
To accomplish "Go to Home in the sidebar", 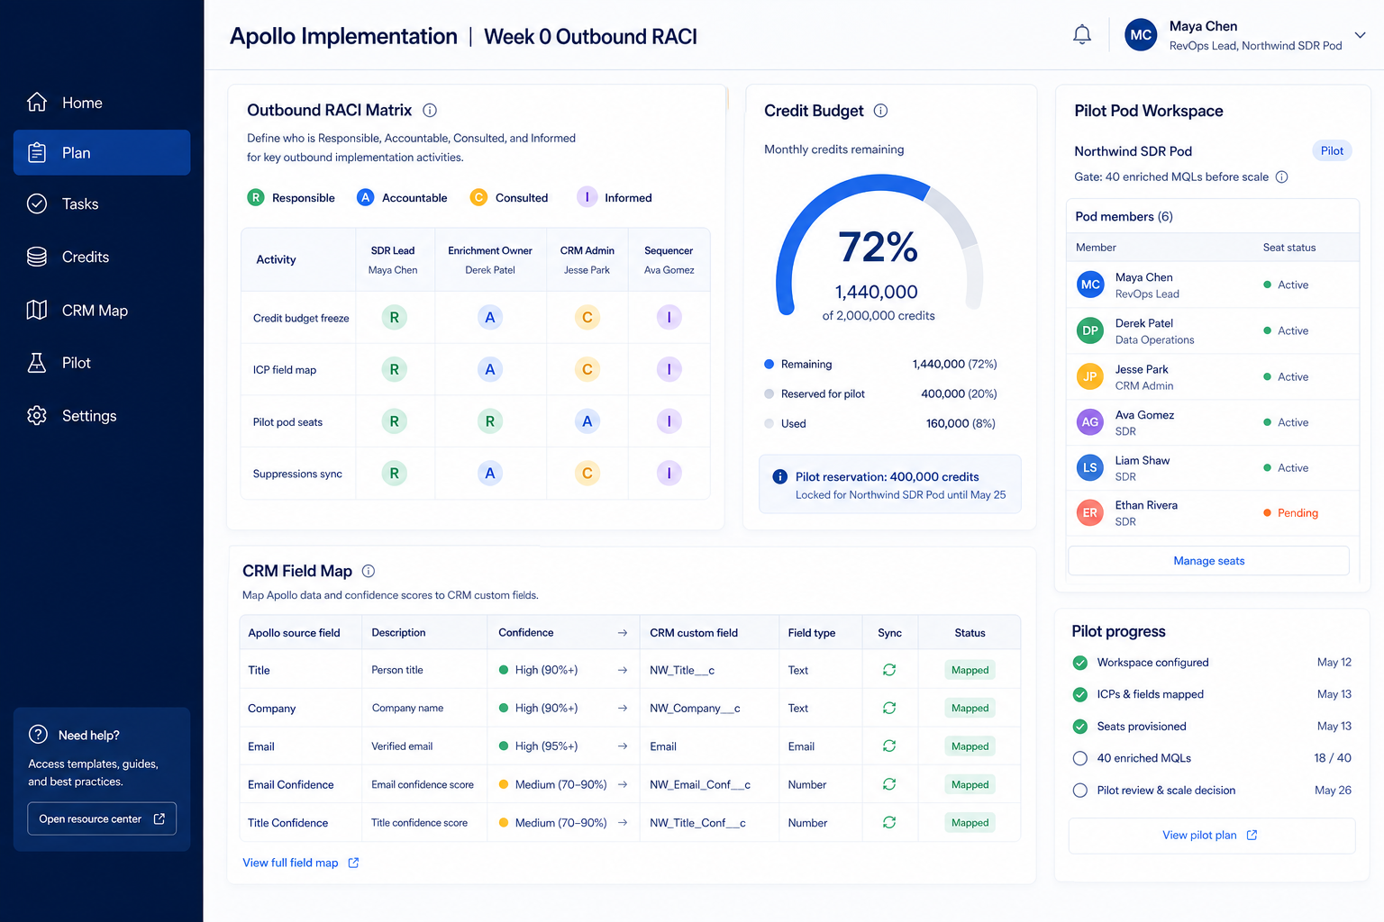I will pos(102,103).
